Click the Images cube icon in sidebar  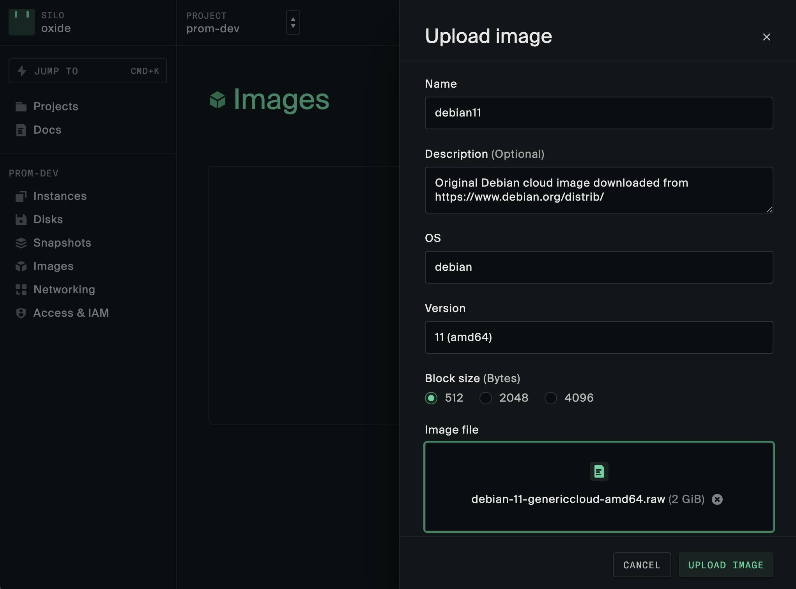[x=21, y=266]
